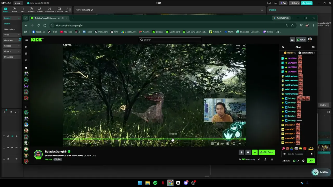Mute the BuladasGang86 Stream browser tab
This screenshot has height=187, width=333.
(62, 18)
